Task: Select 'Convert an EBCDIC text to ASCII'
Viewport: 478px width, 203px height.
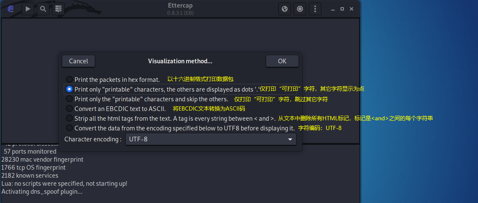Action: click(116, 108)
